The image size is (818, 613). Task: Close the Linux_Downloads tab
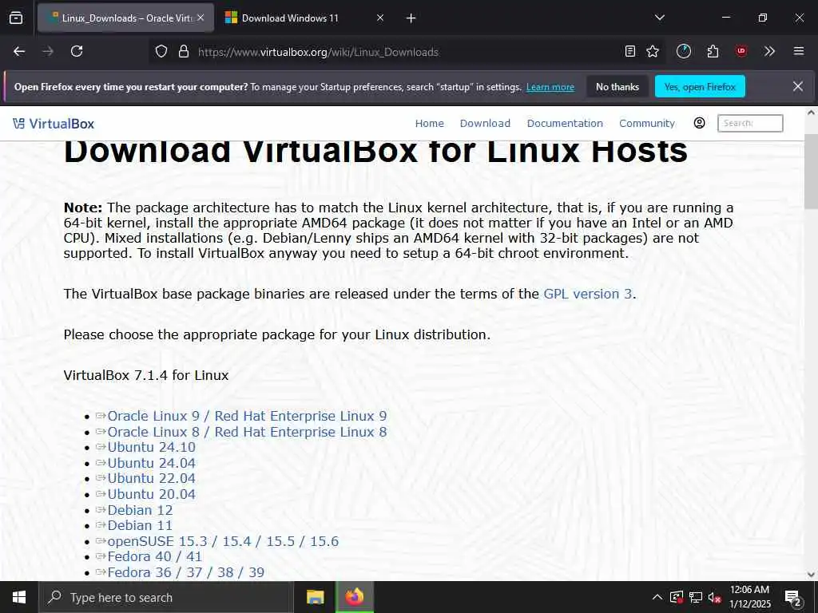201,18
